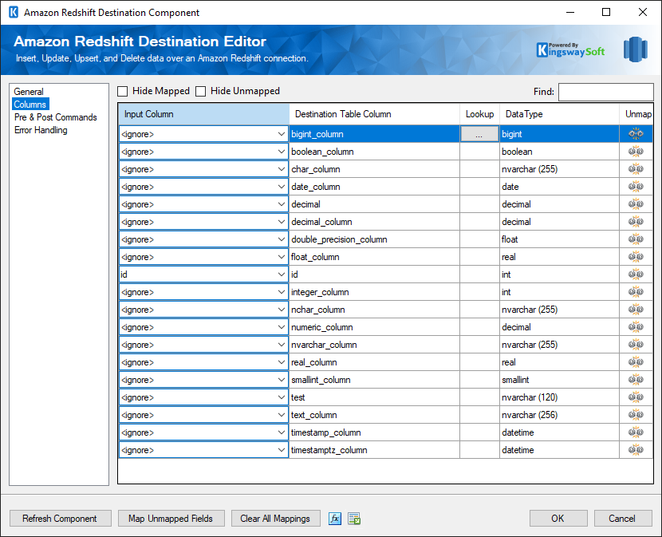Click the boolean data type cell

click(559, 152)
